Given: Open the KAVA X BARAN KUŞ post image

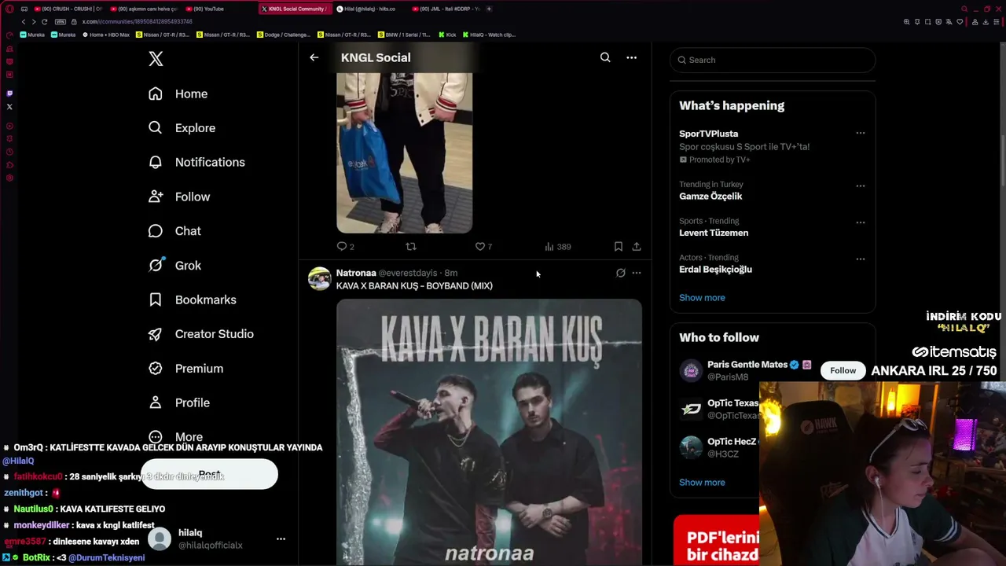Looking at the screenshot, I should coord(489,432).
